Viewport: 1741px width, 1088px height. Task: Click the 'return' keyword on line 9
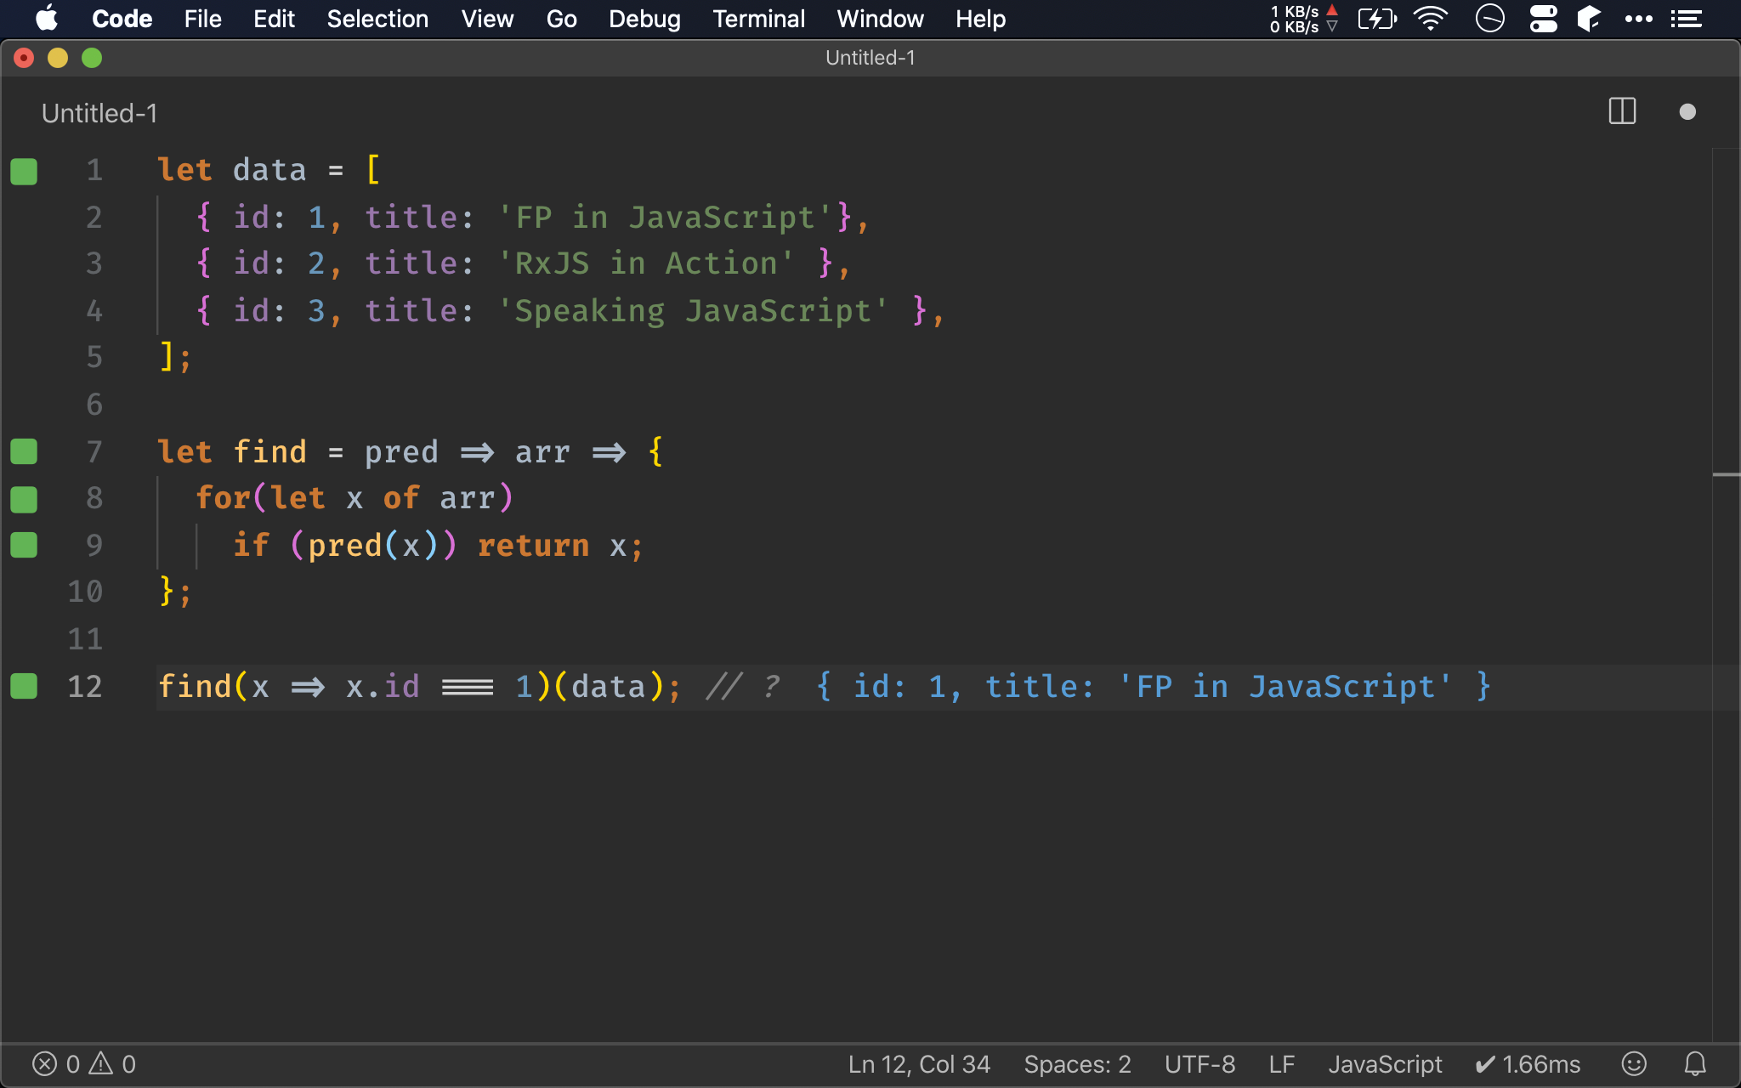point(533,546)
